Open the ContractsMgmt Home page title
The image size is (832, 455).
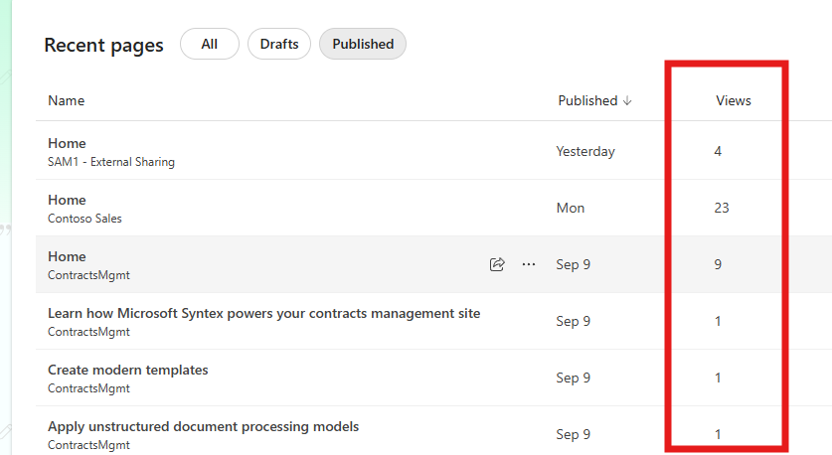coord(68,256)
